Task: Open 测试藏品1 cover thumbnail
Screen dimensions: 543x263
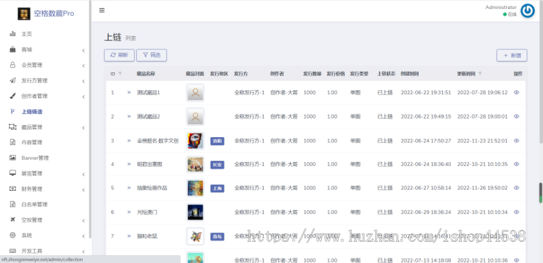Action: point(195,93)
